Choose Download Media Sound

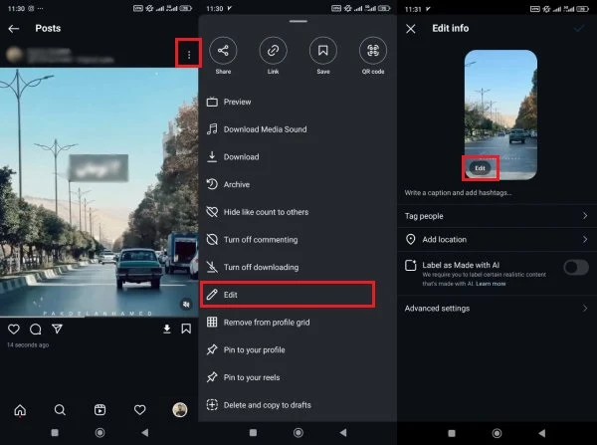pyautogui.click(x=298, y=129)
